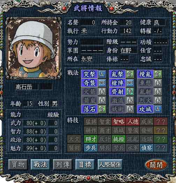Select the 奇襲 tactic tile
Image resolution: width=176 pixels, height=183 pixels.
[89, 83]
